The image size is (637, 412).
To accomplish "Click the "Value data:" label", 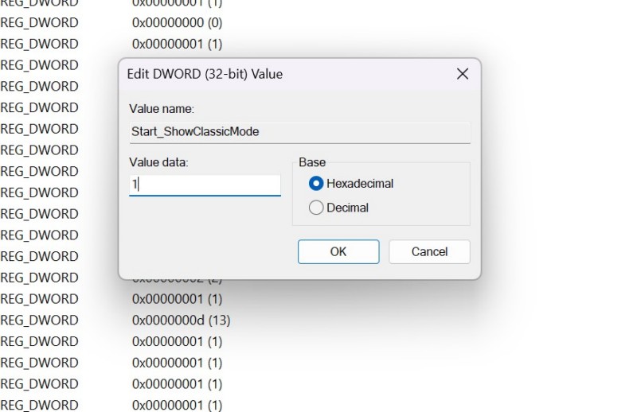I will (158, 162).
